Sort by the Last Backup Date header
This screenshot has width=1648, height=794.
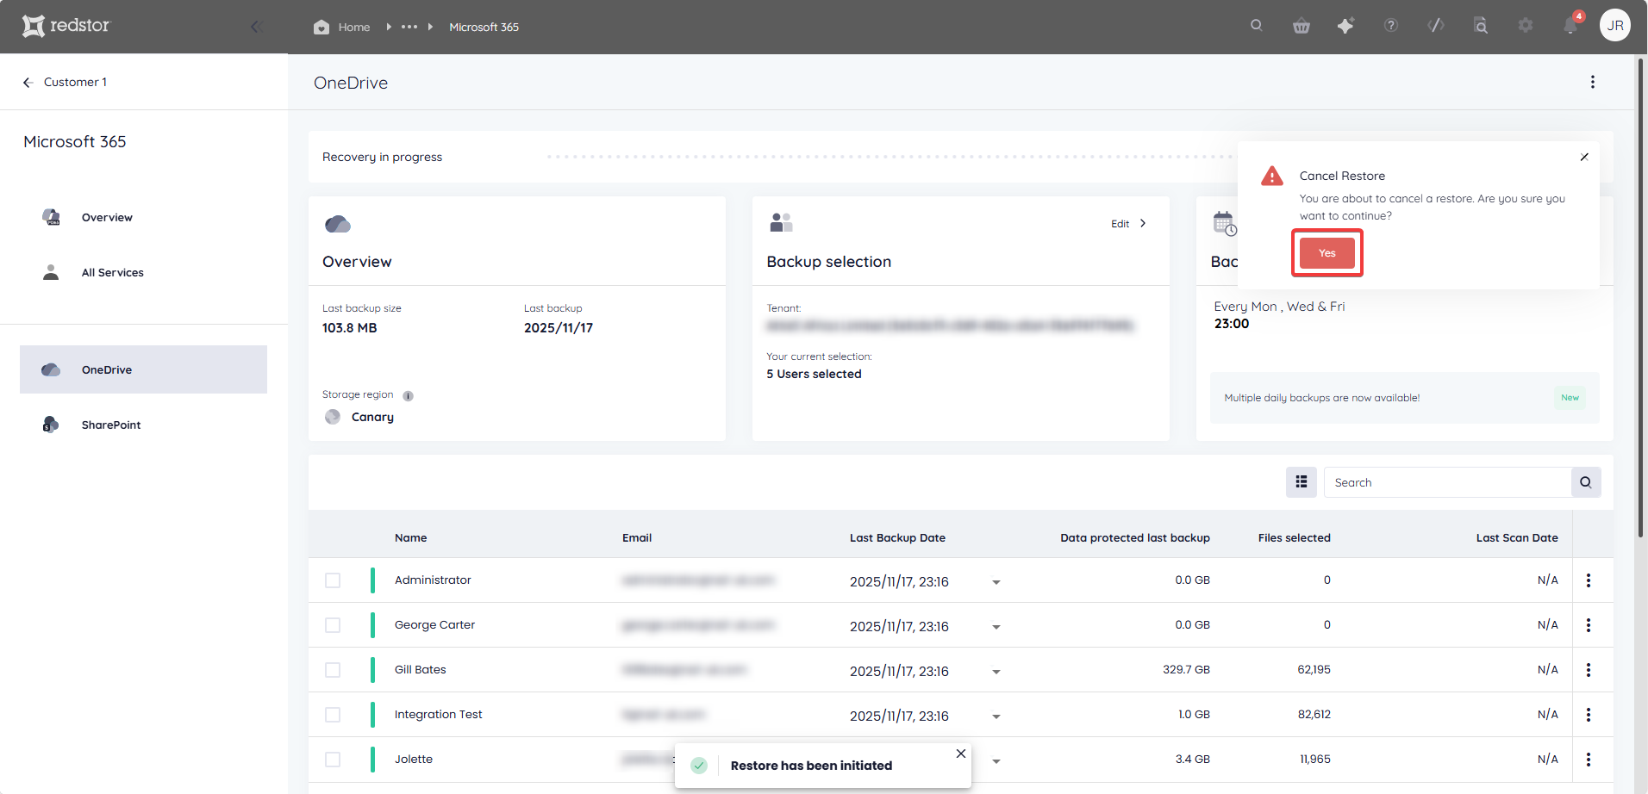[897, 537]
